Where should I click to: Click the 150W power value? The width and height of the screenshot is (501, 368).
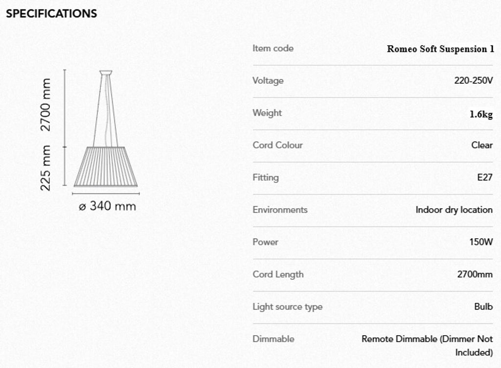point(481,242)
